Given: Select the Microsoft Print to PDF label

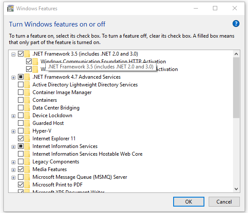Looking at the screenshot, I should coord(58,185).
